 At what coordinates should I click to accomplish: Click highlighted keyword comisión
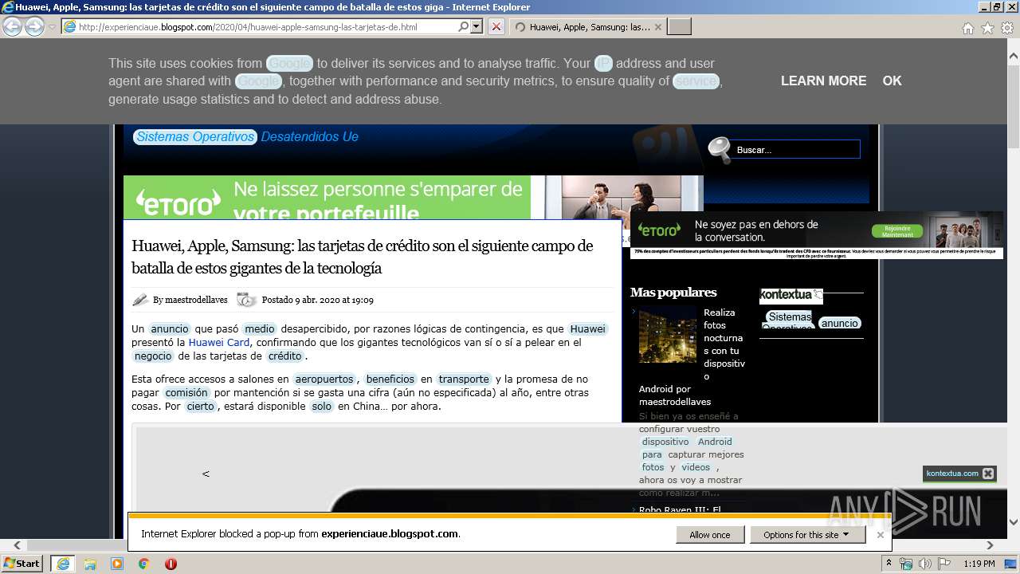pyautogui.click(x=188, y=392)
